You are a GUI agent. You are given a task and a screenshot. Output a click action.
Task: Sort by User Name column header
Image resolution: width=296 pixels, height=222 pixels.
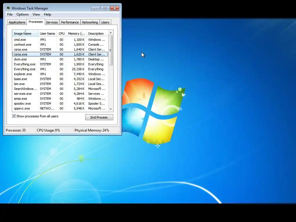47,34
